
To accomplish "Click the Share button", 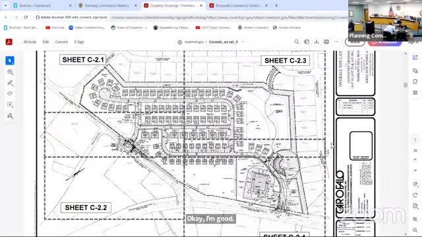I will point(355,42).
